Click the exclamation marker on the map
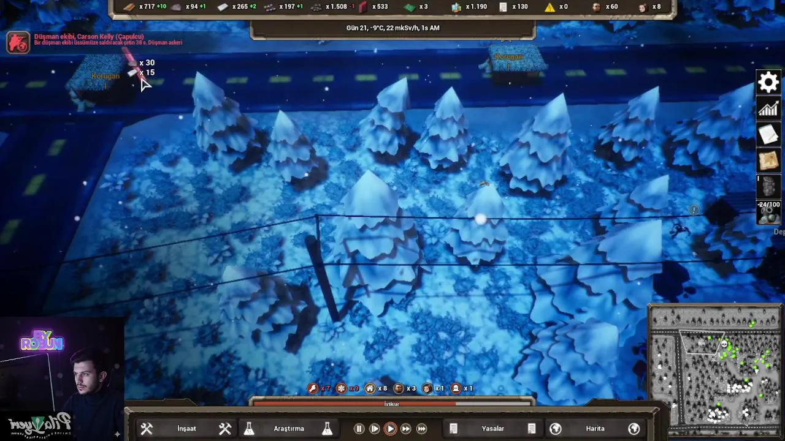785x441 pixels. click(694, 210)
